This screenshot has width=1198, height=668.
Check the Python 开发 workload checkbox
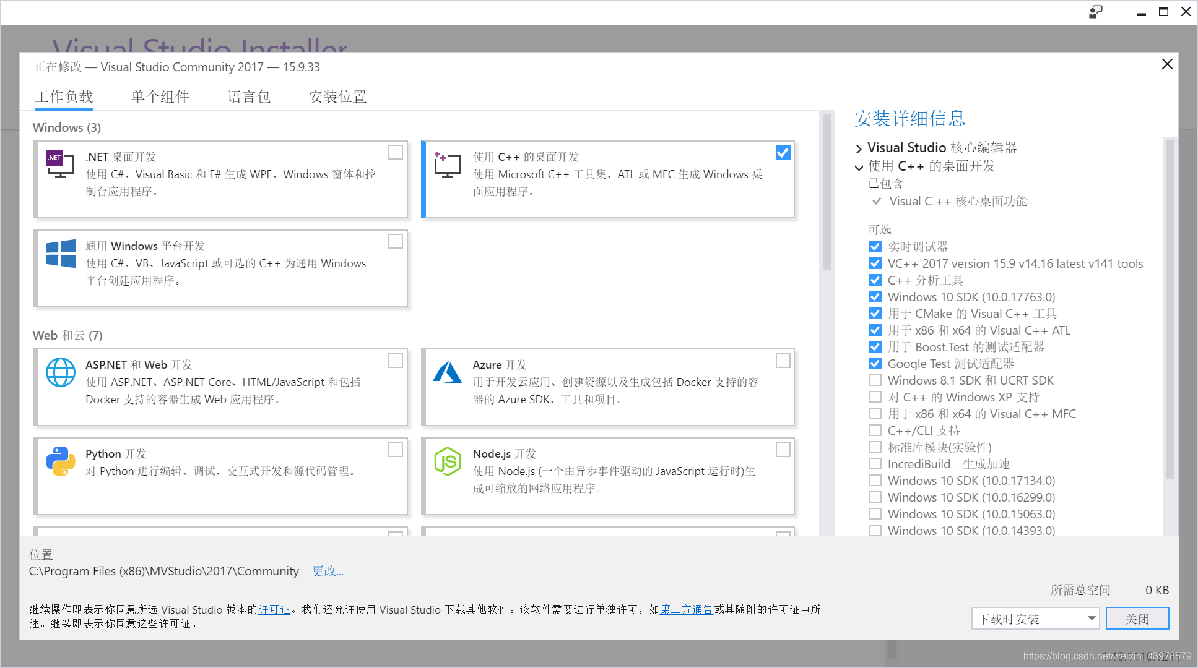395,450
